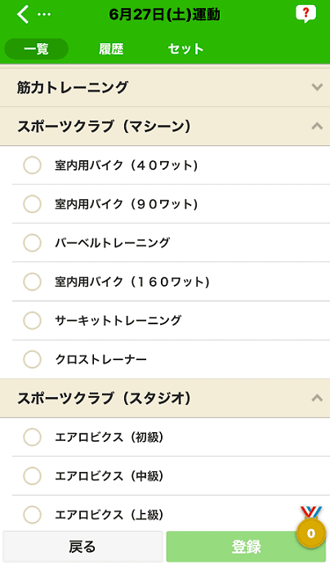330x566 pixels.
Task: Select エアロビクス（初級） radio button
Action: tap(32, 437)
